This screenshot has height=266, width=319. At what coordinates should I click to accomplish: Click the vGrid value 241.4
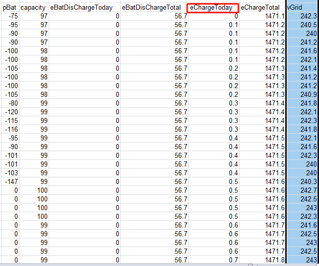(x=302, y=69)
